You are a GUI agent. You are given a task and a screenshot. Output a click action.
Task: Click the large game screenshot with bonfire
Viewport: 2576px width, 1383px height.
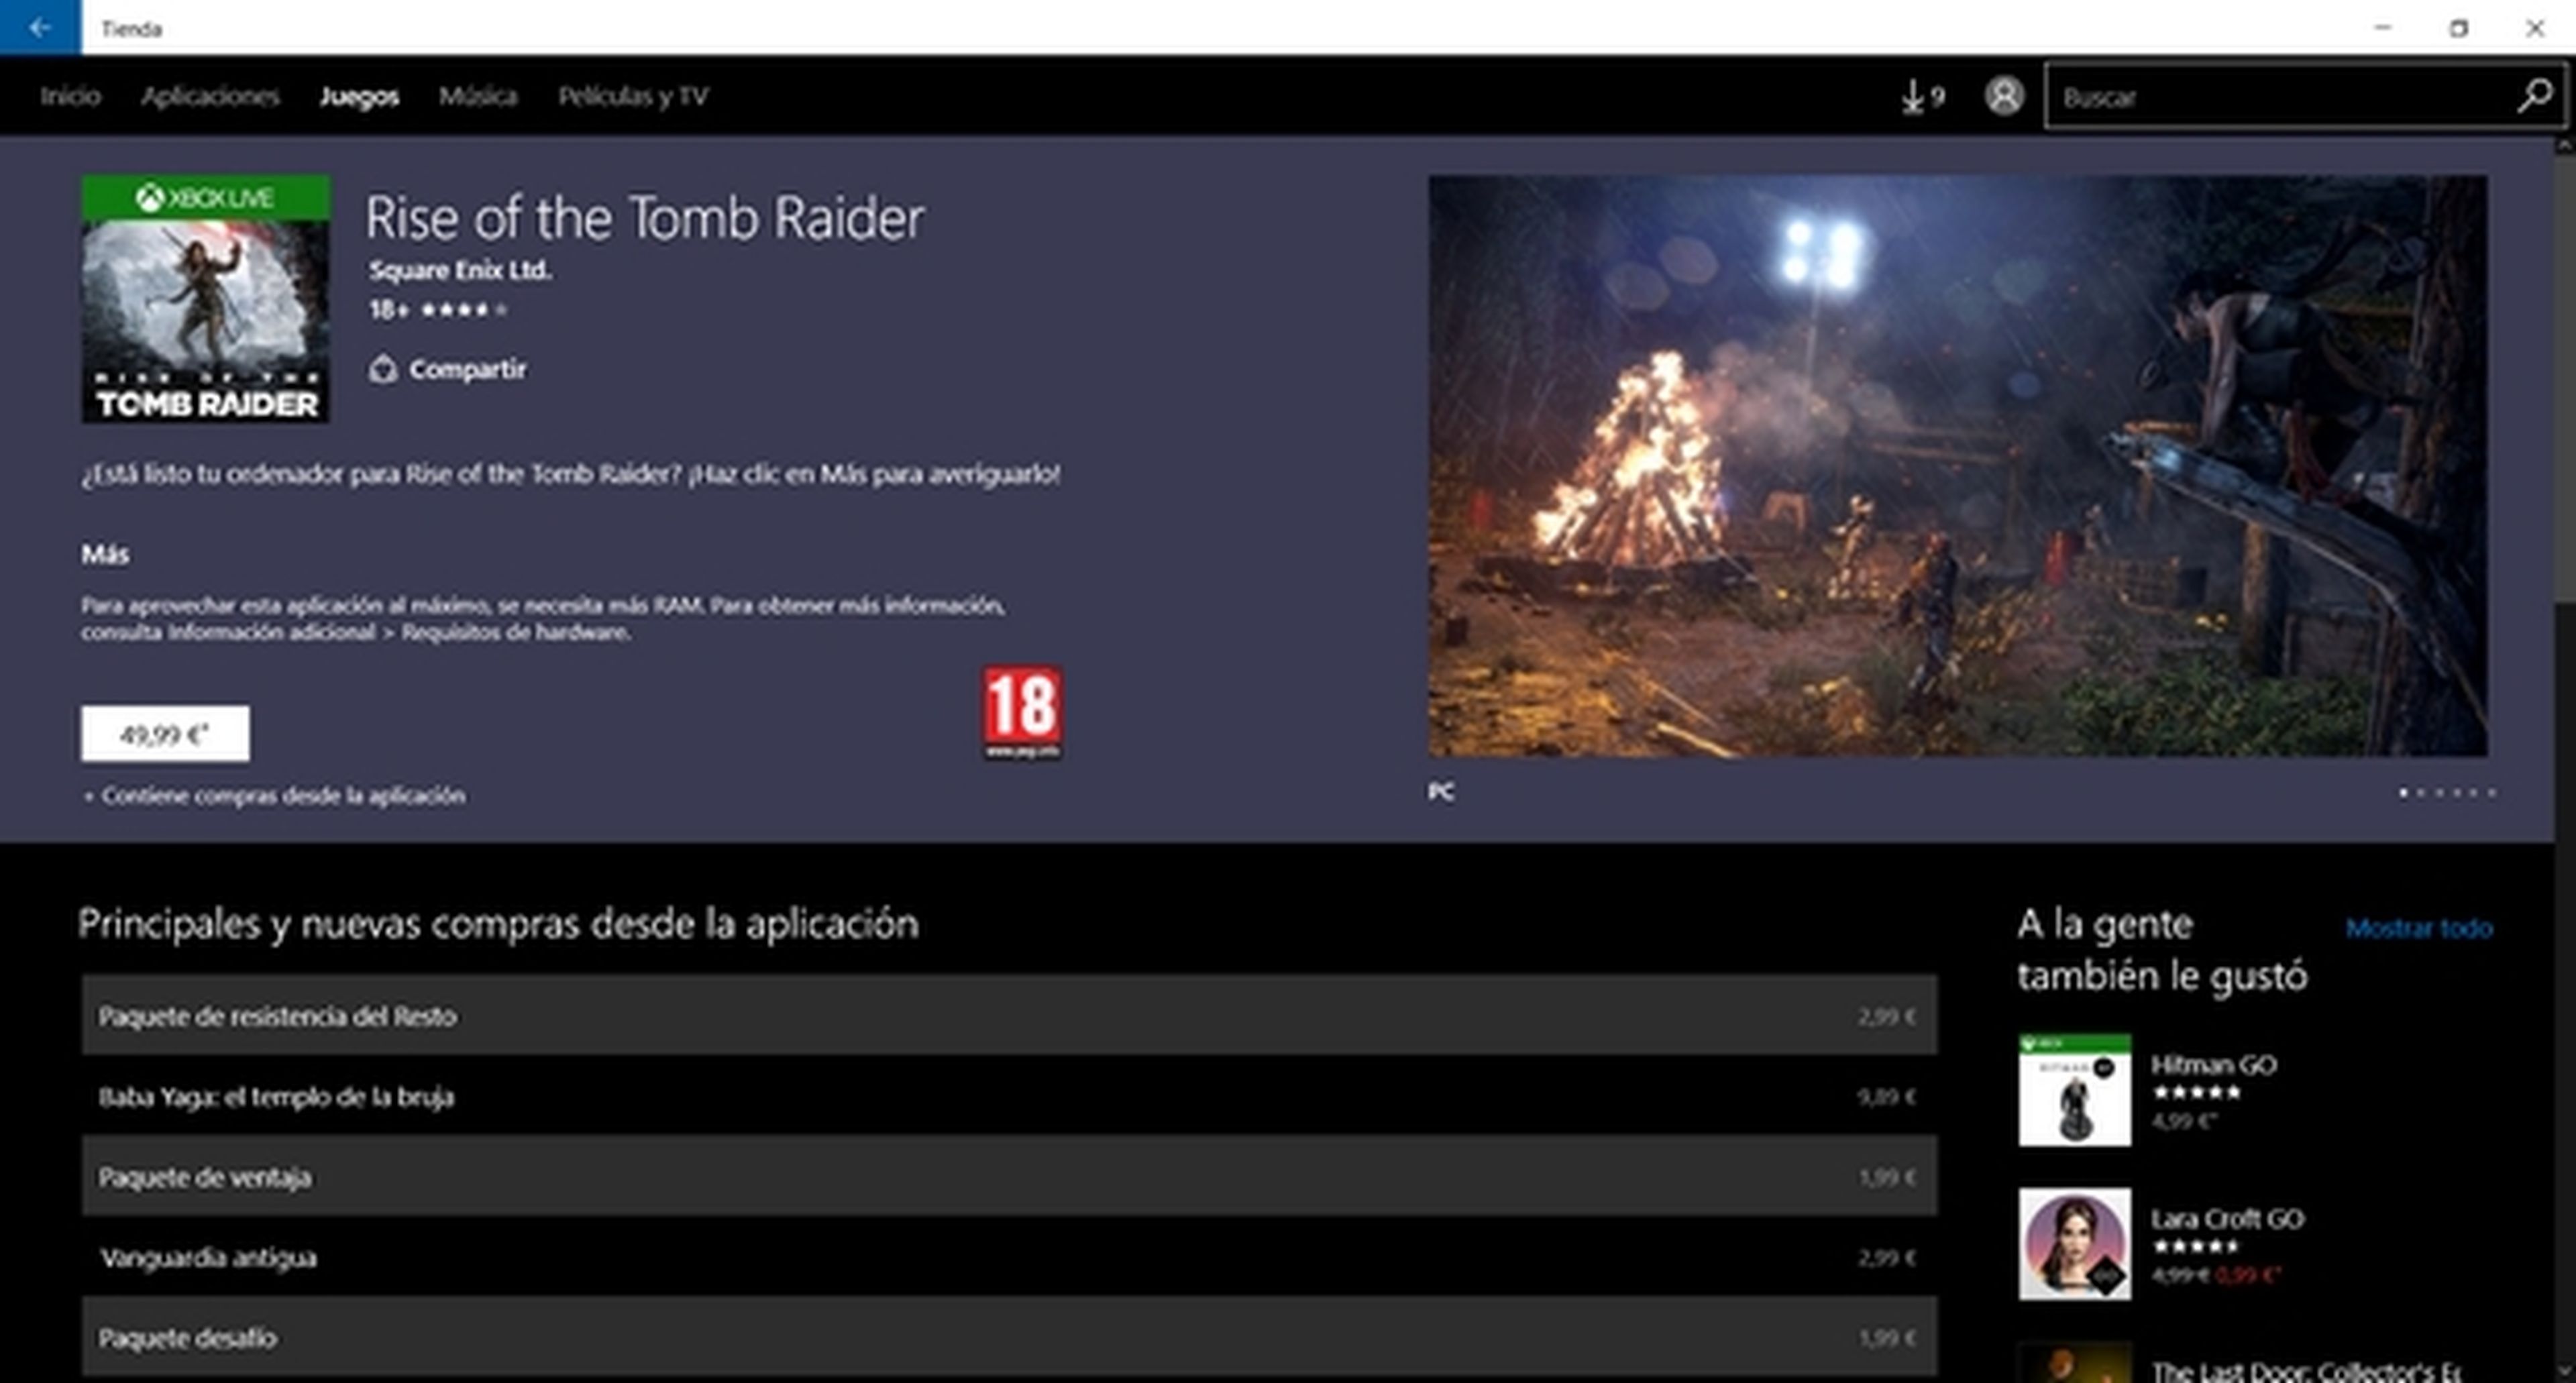click(1957, 466)
